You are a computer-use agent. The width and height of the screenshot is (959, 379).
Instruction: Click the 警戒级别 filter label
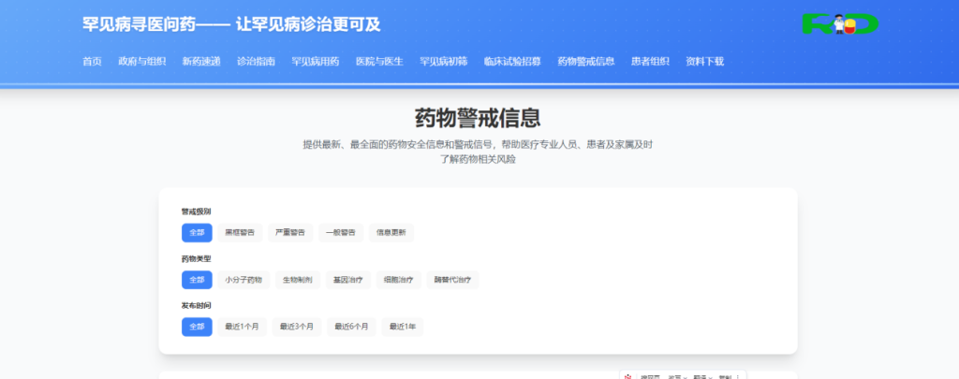pyautogui.click(x=197, y=211)
